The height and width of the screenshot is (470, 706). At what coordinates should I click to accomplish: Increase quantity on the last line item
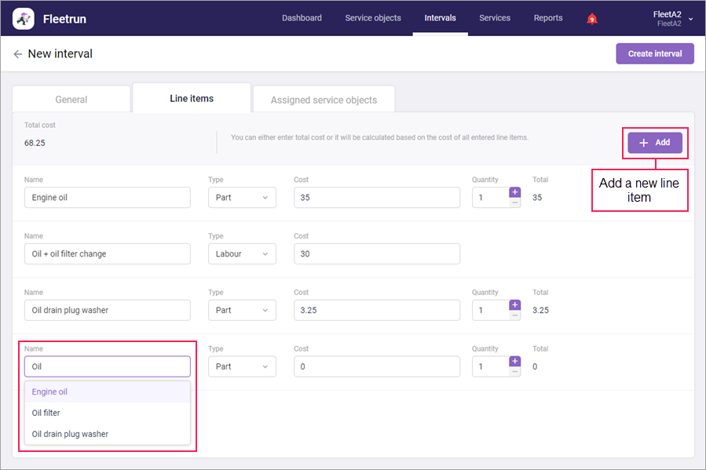[515, 362]
